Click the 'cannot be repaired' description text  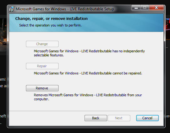(x=88, y=73)
